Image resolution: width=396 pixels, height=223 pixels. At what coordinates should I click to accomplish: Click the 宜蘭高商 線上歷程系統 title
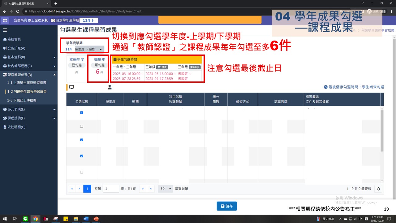tap(31, 20)
